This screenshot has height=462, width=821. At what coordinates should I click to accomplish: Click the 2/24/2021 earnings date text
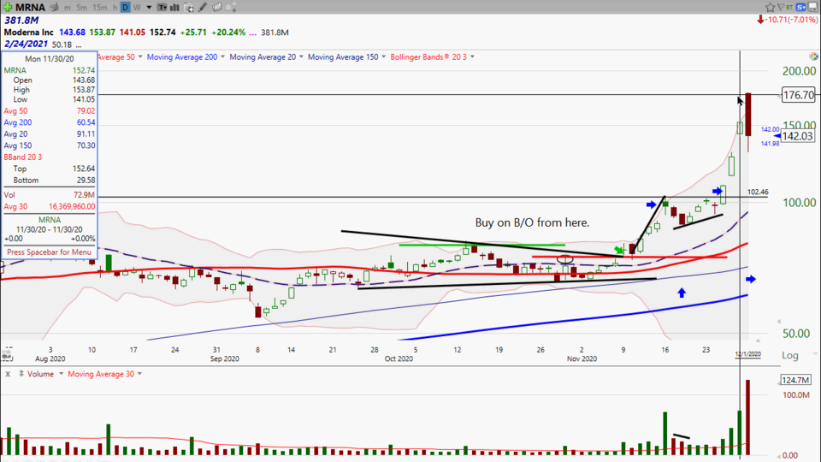tap(26, 44)
